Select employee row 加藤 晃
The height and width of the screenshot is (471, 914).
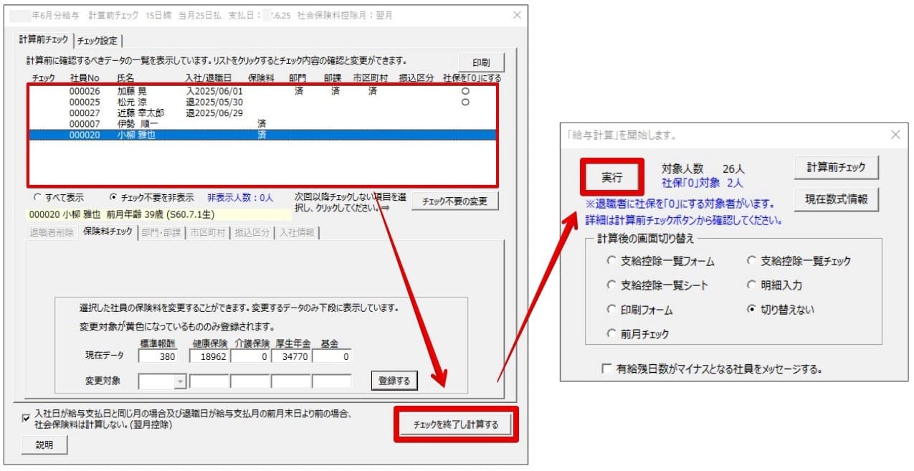(131, 92)
